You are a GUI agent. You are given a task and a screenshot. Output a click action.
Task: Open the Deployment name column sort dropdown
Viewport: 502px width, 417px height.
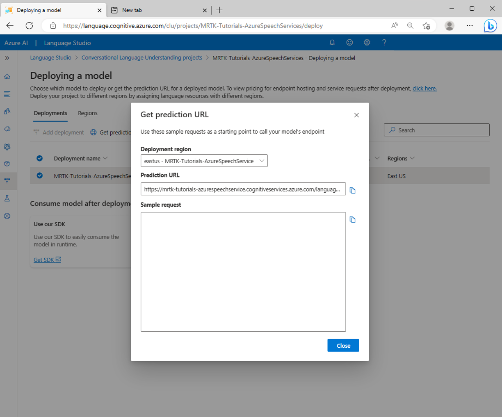[105, 158]
